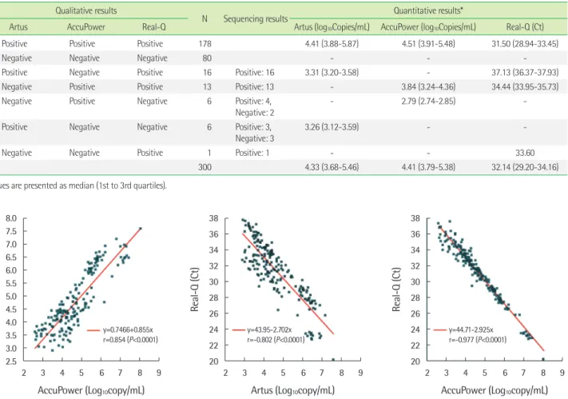
Task: Click the left chart's 'AccuPower (Log10copy/mL)' axis label
Action: (91, 390)
